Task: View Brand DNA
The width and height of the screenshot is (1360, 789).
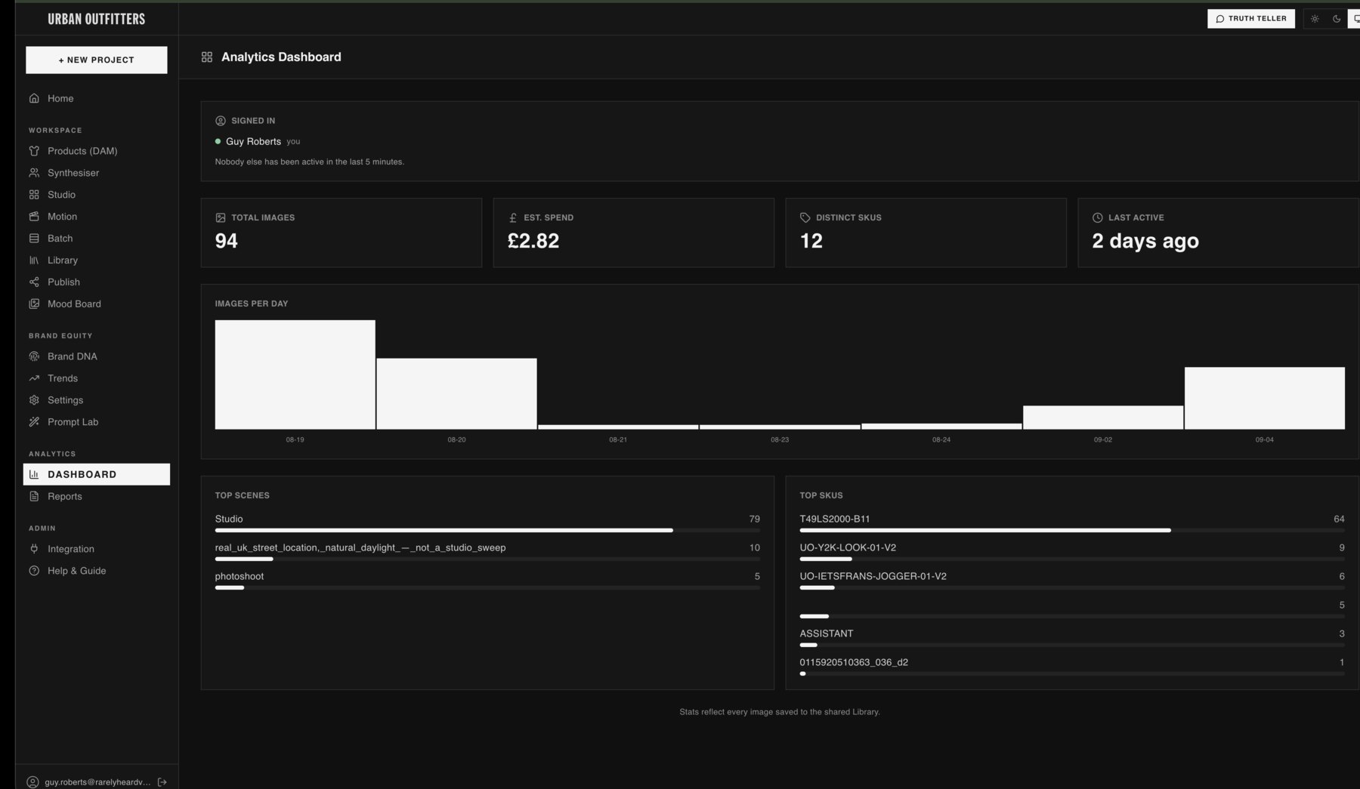Action: point(97,356)
